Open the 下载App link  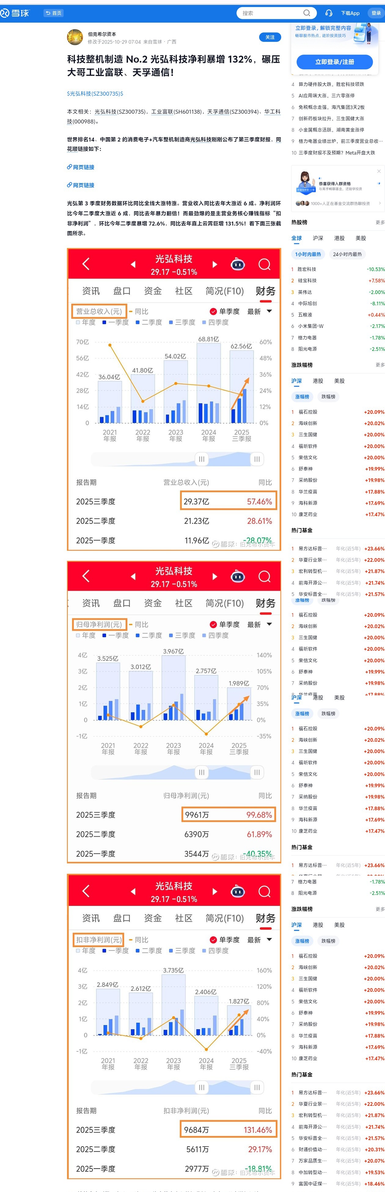pyautogui.click(x=350, y=13)
